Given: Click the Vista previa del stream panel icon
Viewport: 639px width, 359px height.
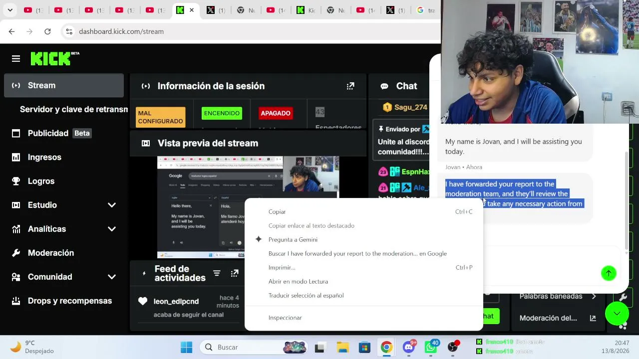Looking at the screenshot, I should tap(146, 143).
